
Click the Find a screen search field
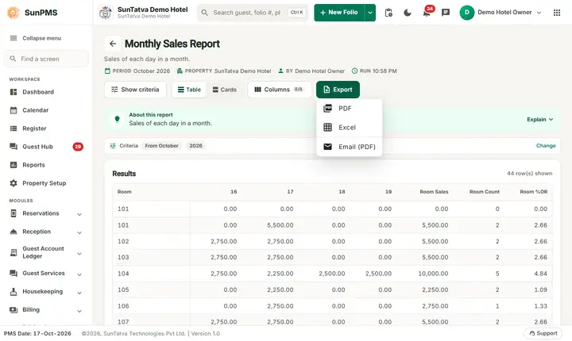click(x=46, y=59)
